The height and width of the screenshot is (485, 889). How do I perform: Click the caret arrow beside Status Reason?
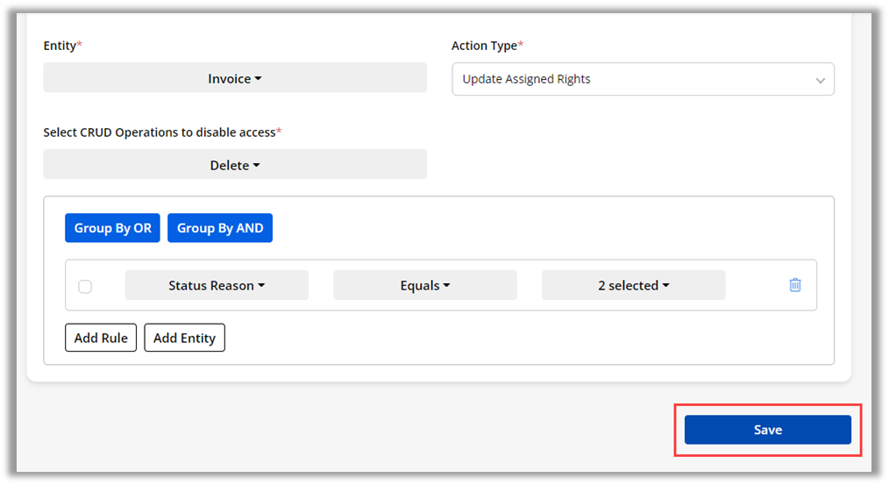pos(261,286)
